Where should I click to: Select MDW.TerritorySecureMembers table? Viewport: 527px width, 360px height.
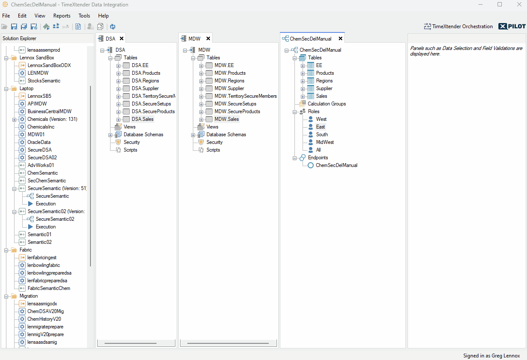(x=245, y=96)
